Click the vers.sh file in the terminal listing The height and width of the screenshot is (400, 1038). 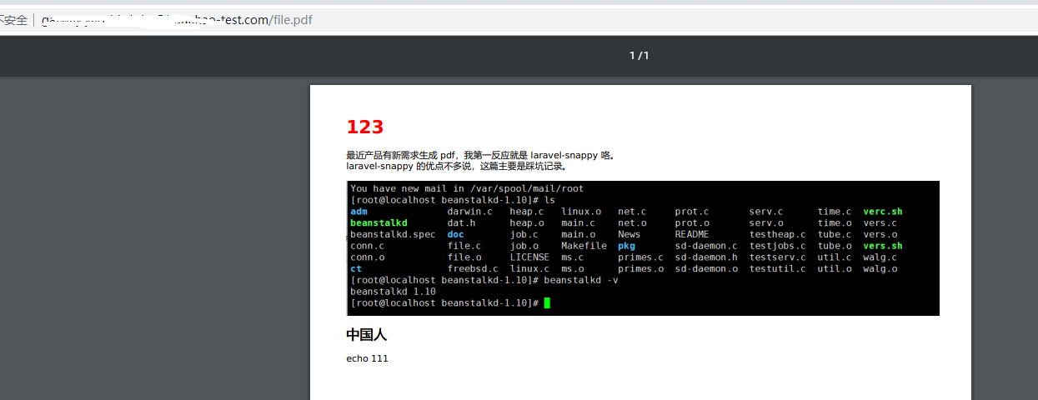coord(882,246)
